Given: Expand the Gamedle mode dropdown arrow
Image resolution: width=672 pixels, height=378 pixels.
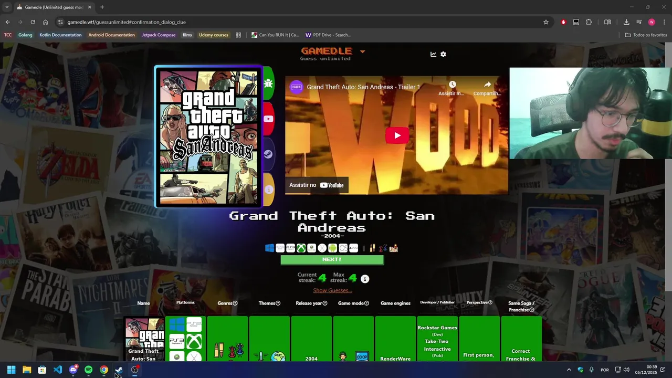Looking at the screenshot, I should click(362, 51).
